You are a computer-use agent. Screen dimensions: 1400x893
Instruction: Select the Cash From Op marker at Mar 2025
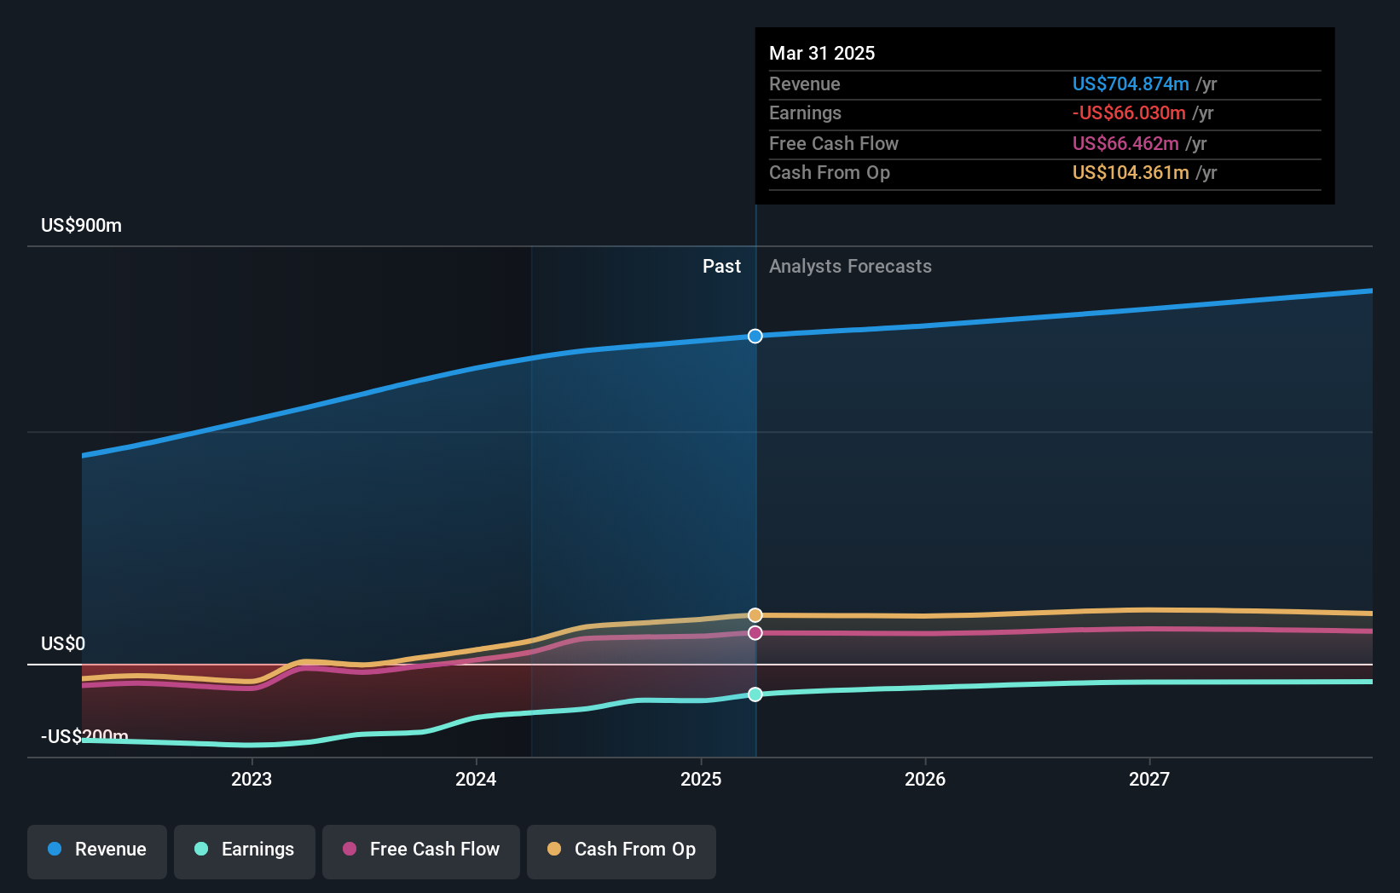755,615
